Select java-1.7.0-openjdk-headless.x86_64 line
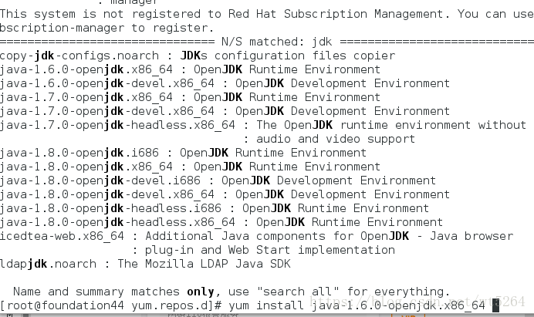 [x=263, y=125]
